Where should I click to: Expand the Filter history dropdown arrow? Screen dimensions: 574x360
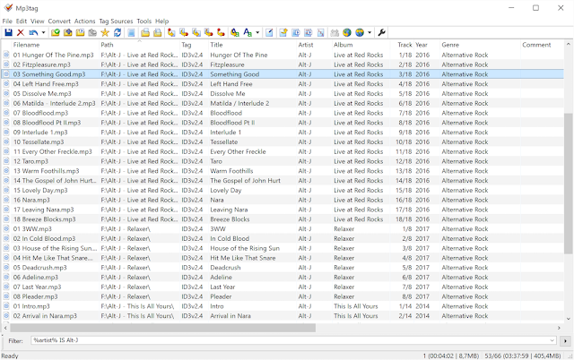coord(552,340)
